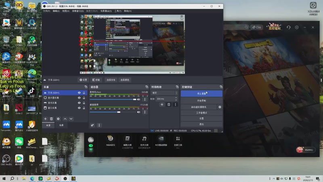323x182 pixels.
Task: Click the 选择字体 button
Action: point(111,80)
